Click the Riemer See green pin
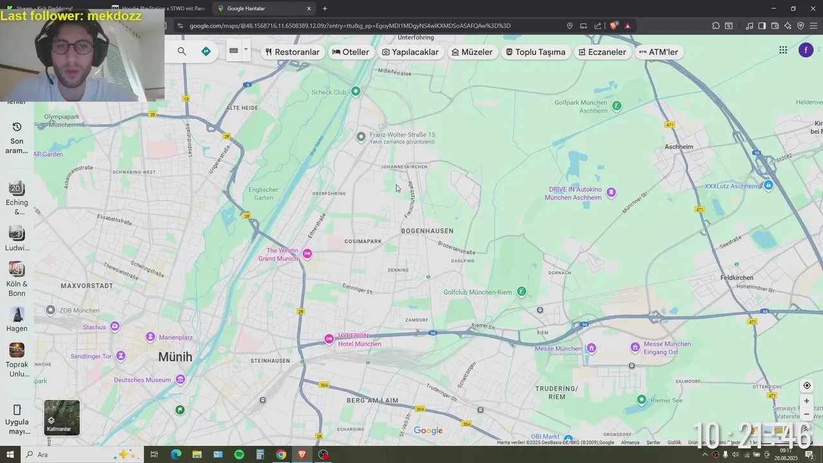The height and width of the screenshot is (463, 823). coord(641,400)
